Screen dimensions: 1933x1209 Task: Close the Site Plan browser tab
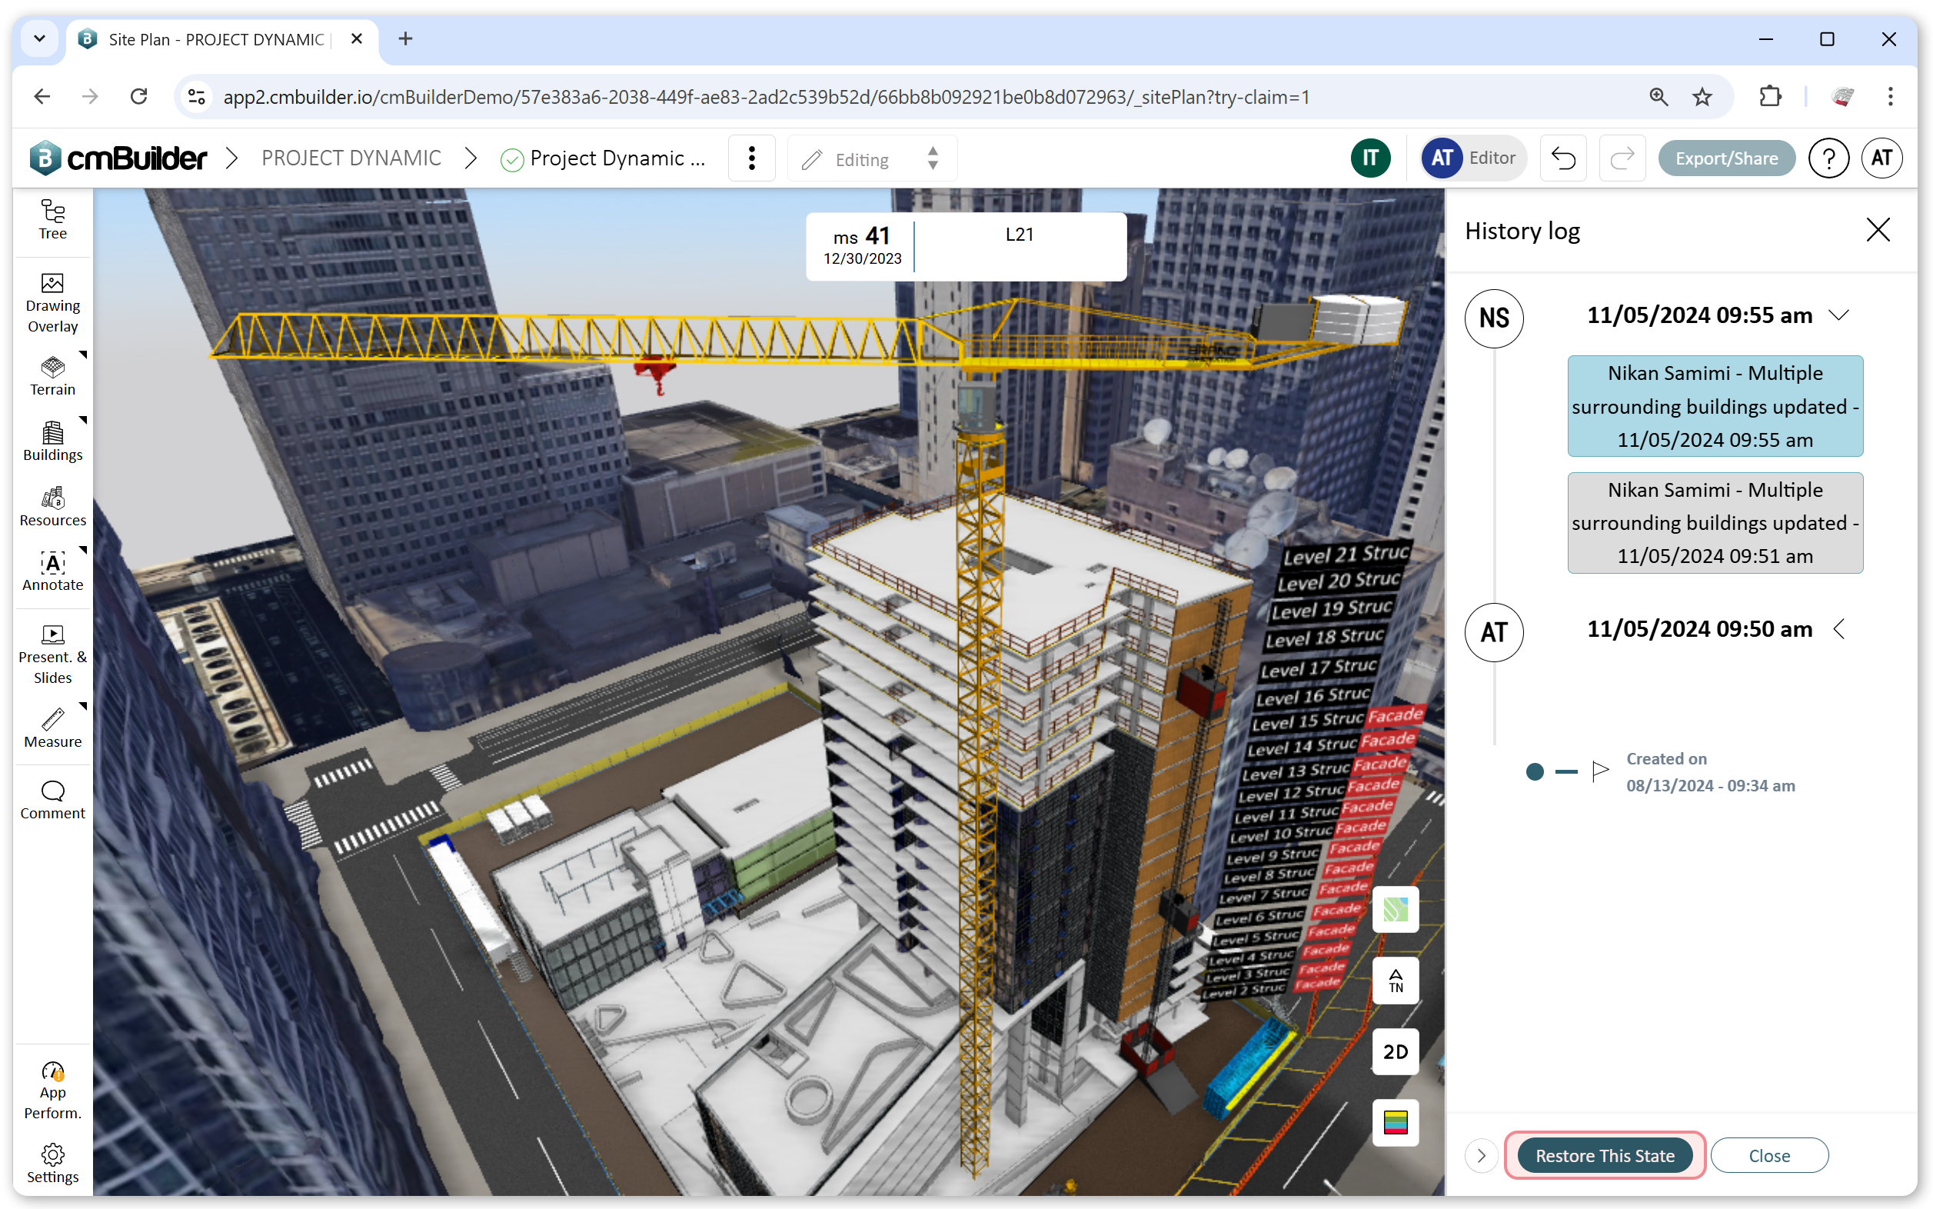[x=357, y=38]
